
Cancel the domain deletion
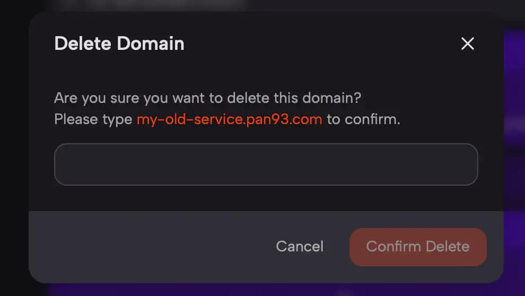[300, 247]
